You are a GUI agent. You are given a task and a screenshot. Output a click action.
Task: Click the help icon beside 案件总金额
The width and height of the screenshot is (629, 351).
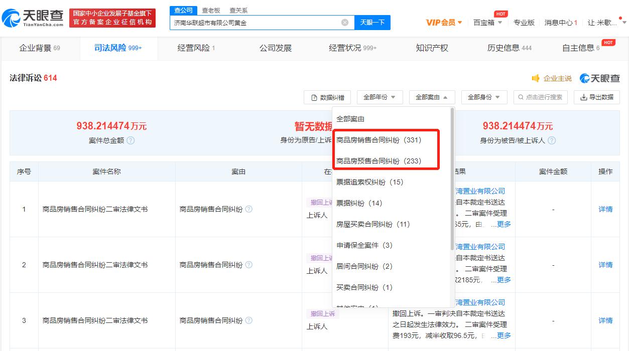[x=131, y=140]
